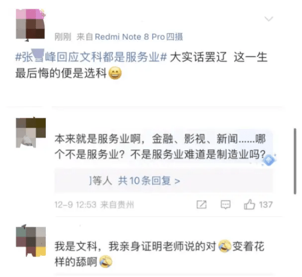Tap the blue diamond badge beside comment

[x=269, y=160]
